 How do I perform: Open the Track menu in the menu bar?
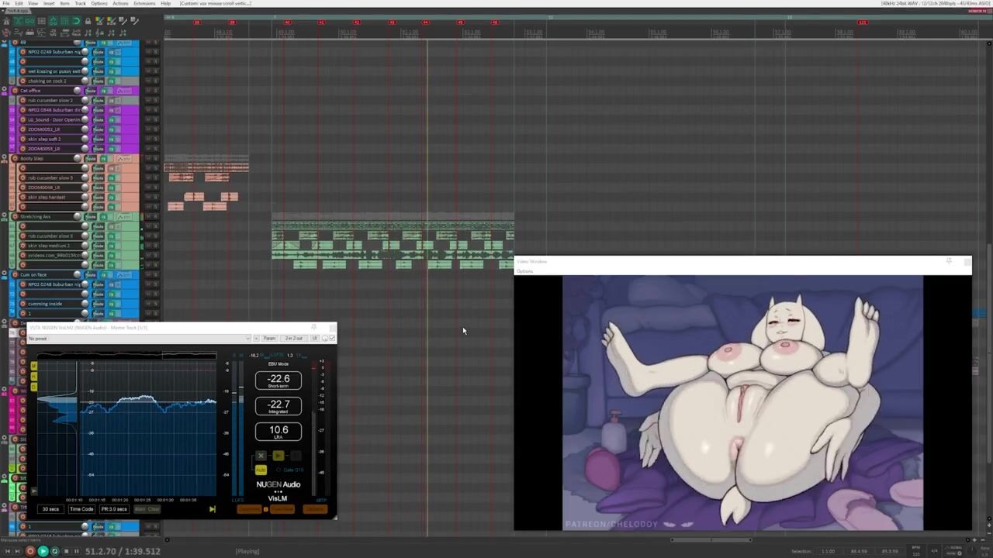pyautogui.click(x=80, y=4)
